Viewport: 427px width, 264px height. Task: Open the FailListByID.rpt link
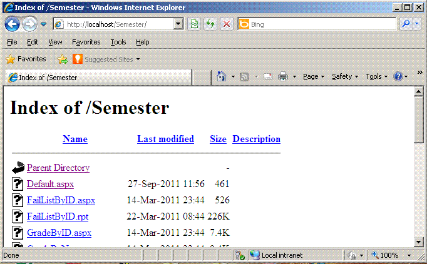coord(58,216)
